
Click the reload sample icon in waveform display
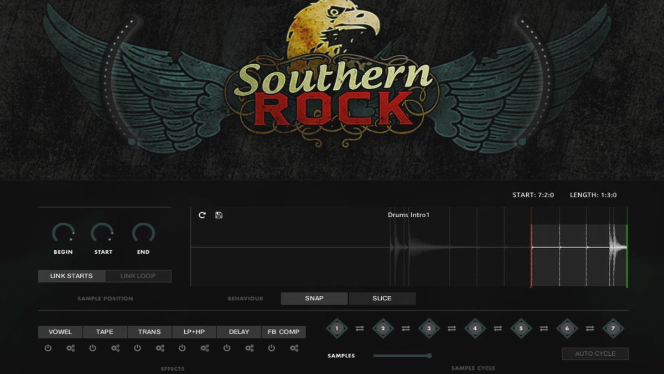click(202, 215)
